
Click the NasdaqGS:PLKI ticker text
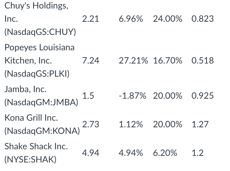pyautogui.click(x=37, y=74)
